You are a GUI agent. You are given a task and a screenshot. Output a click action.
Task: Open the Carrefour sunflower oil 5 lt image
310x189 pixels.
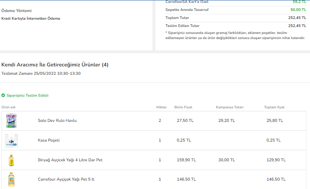11,180
